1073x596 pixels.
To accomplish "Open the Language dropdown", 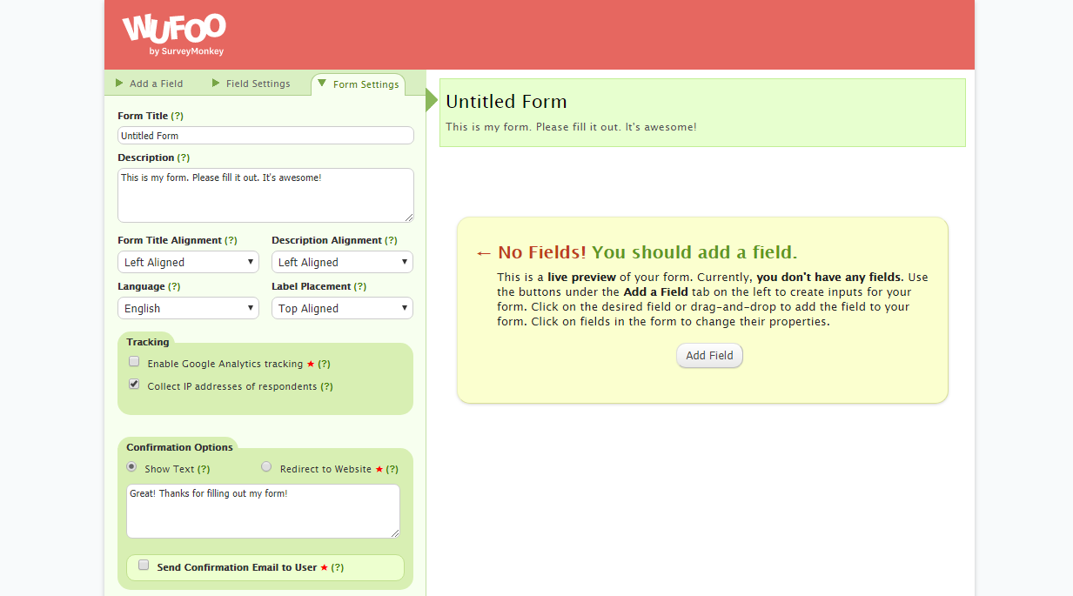I will 188,308.
